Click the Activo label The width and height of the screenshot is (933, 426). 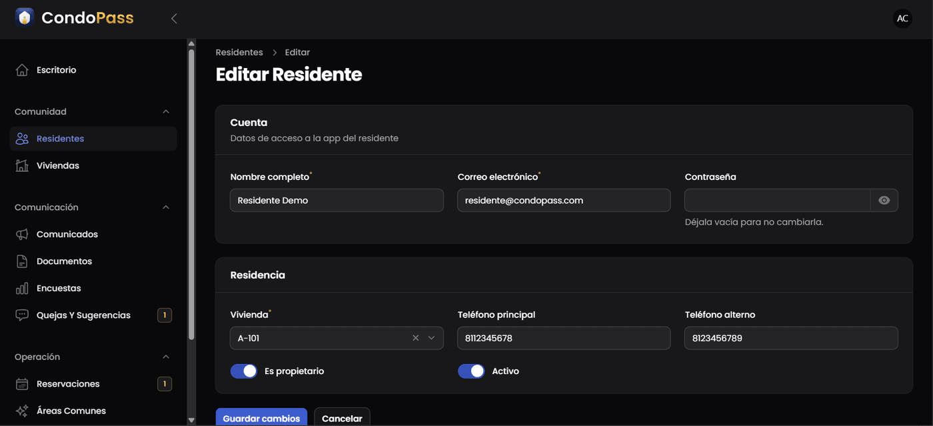point(505,371)
